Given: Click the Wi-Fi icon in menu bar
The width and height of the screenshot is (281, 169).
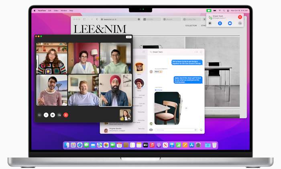Looking at the screenshot, I should pos(220,10).
